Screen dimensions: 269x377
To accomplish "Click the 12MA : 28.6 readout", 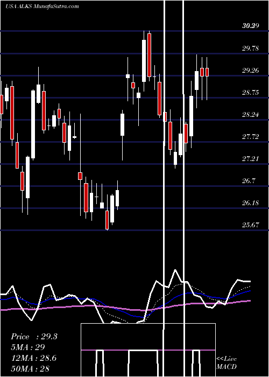I will coord(33,358).
